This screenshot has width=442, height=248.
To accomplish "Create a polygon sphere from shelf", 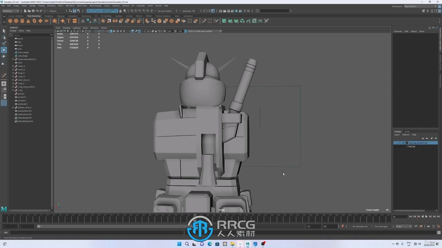I will tap(10, 21).
